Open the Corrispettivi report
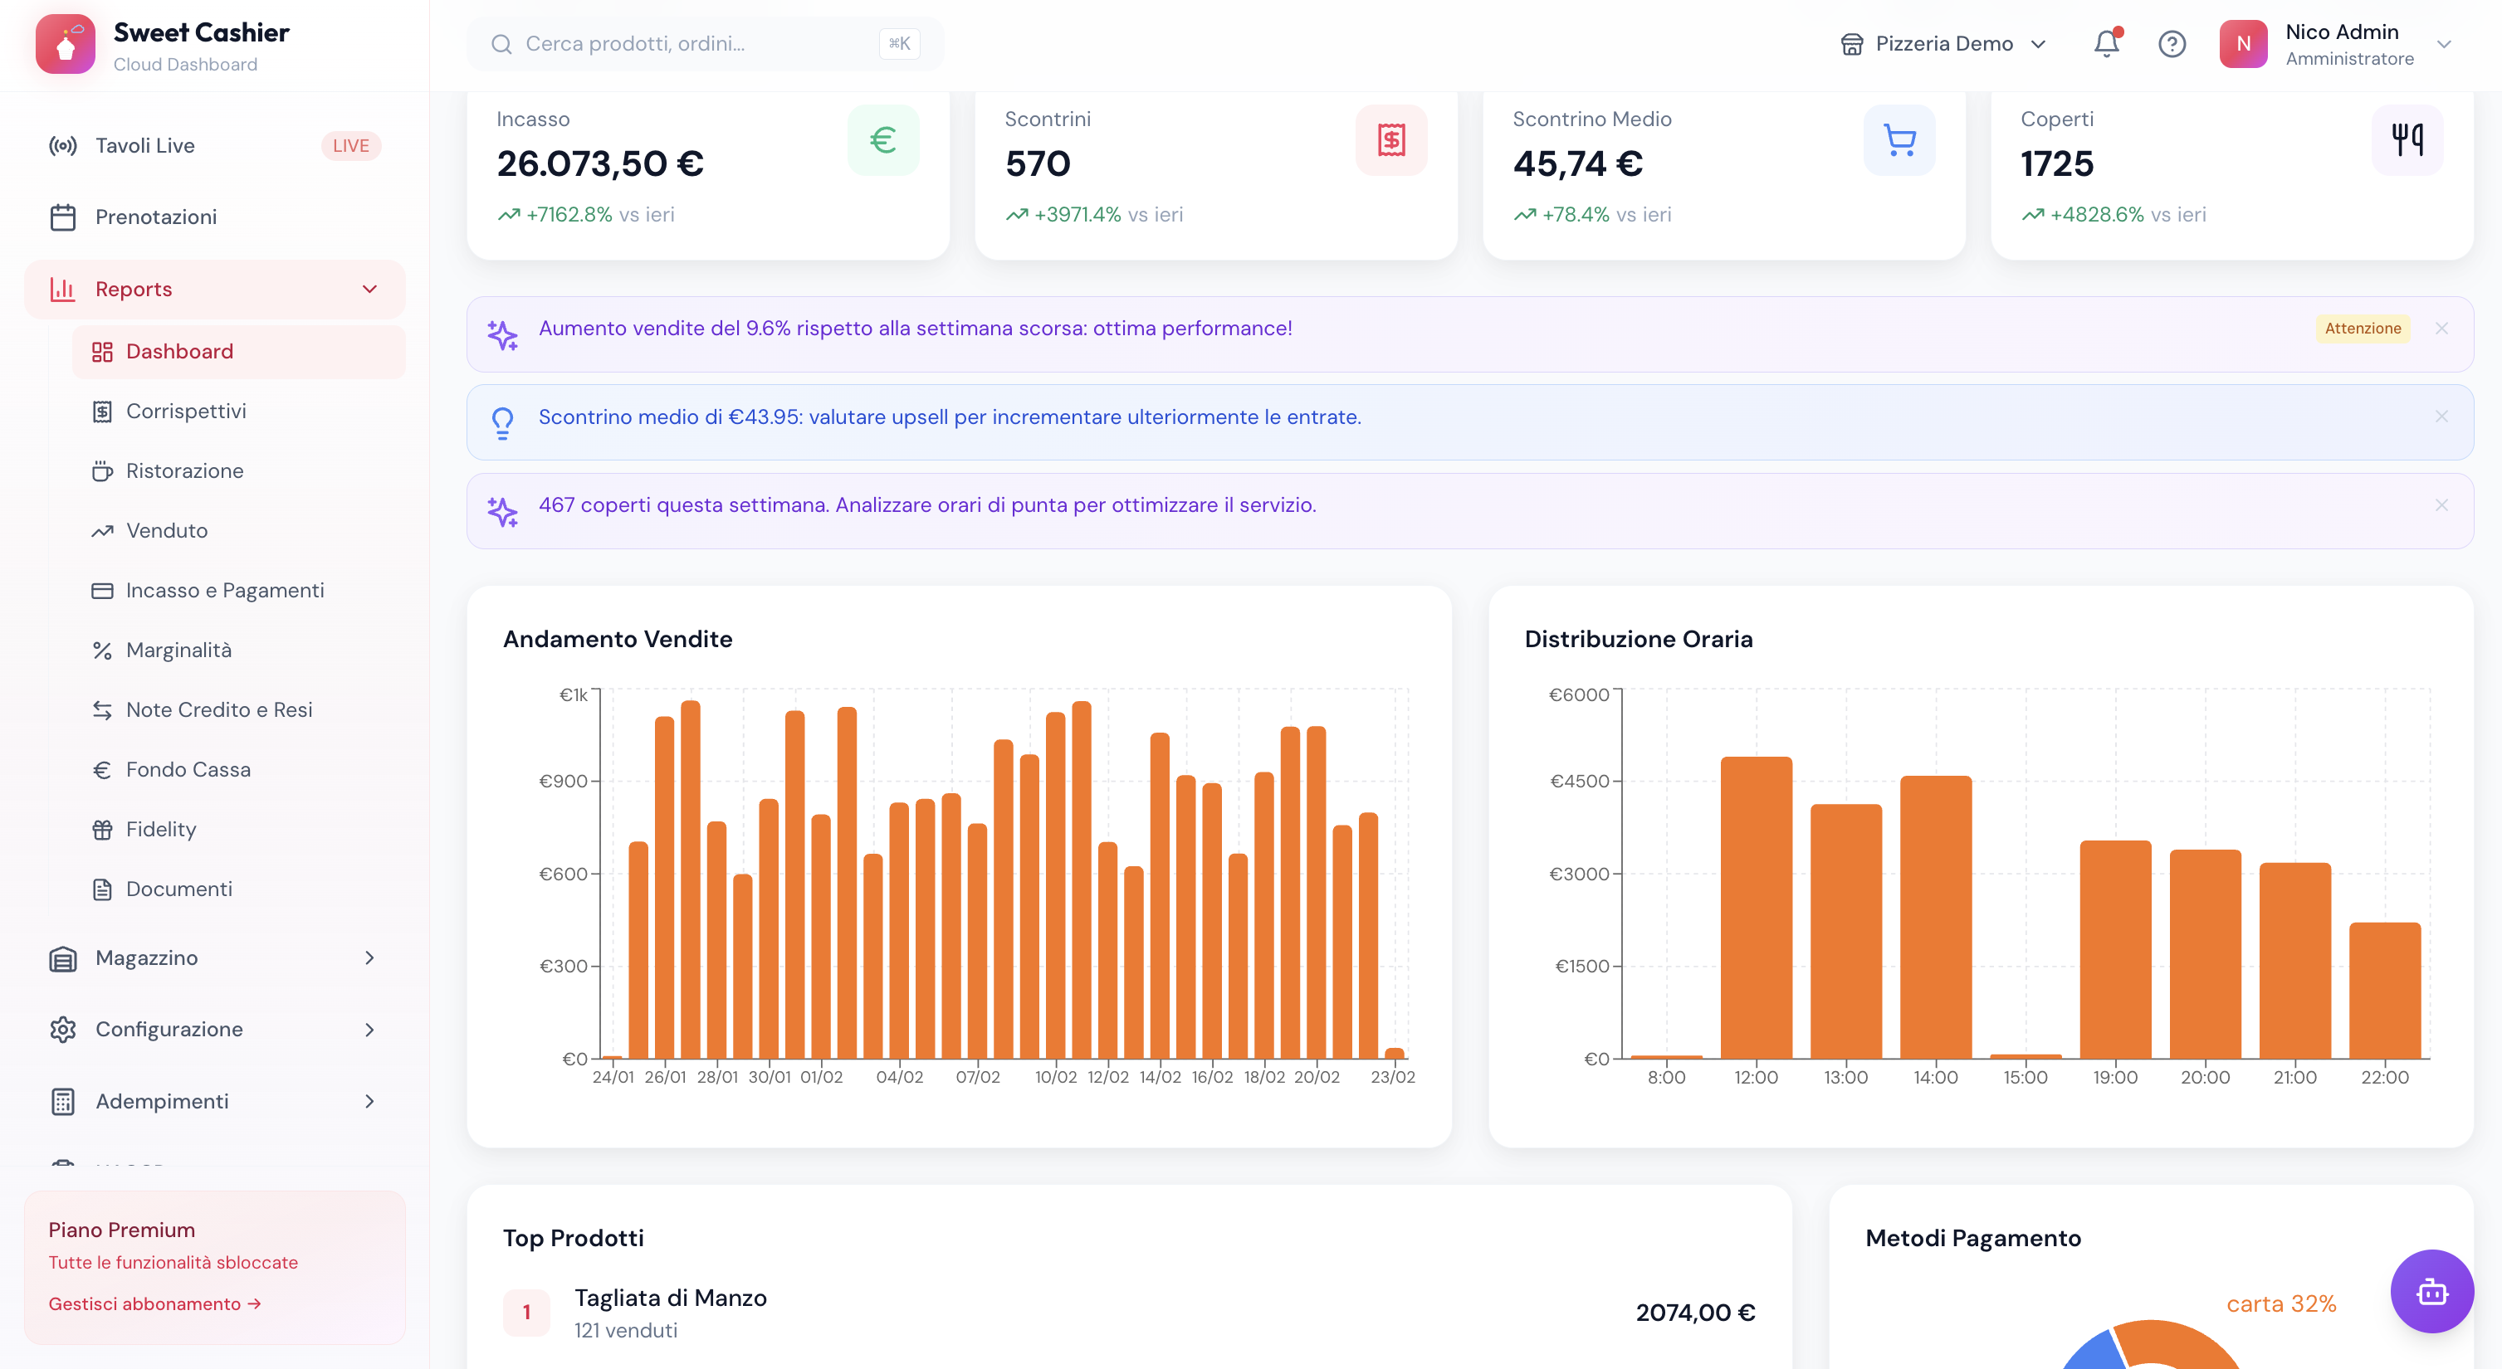Image resolution: width=2502 pixels, height=1369 pixels. pos(187,411)
